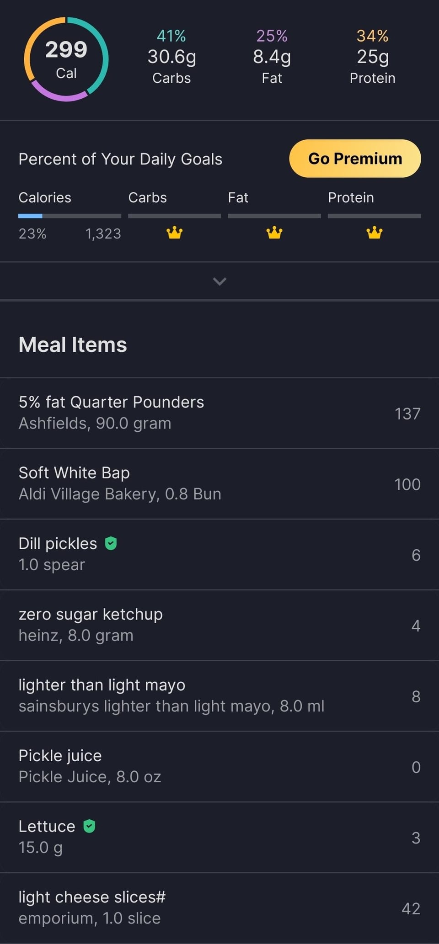Image resolution: width=439 pixels, height=944 pixels.
Task: Tap the 8.4g Fat macro summary
Action: [272, 58]
